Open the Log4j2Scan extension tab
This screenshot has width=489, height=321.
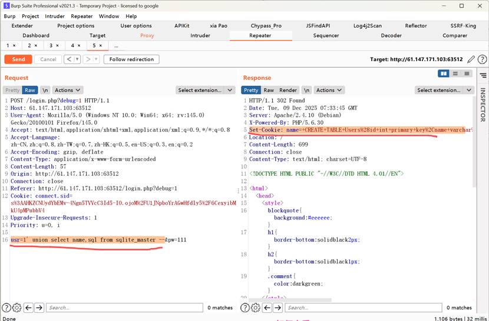tap(368, 26)
